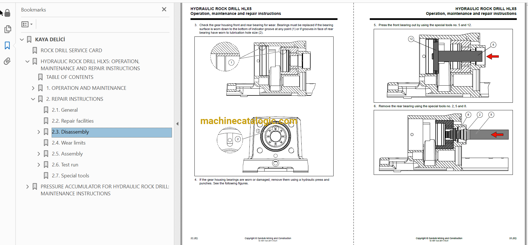
Task: Collapse the 2. REPAIR INSTRUCTIONS section
Action: (33, 99)
